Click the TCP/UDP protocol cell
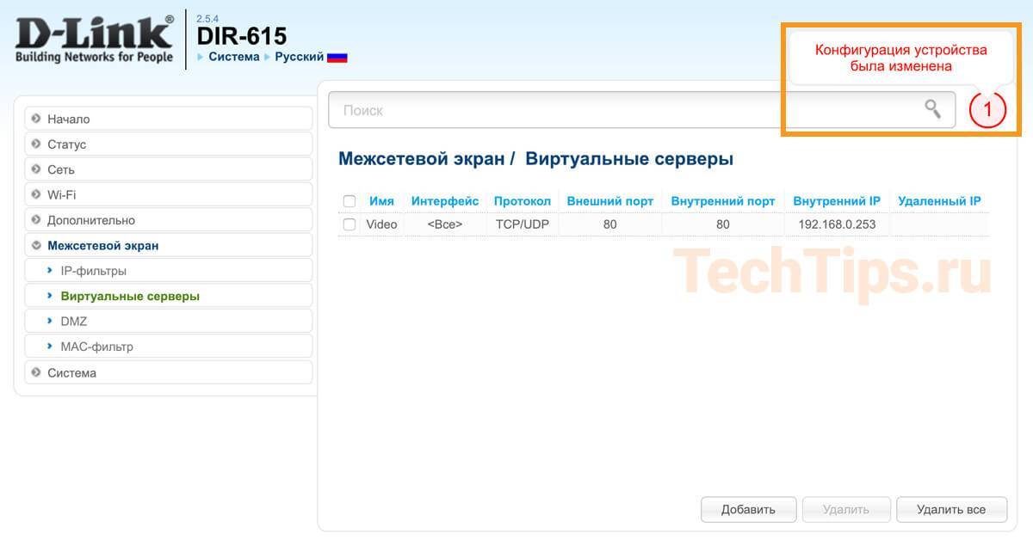The image size is (1033, 546). [523, 224]
